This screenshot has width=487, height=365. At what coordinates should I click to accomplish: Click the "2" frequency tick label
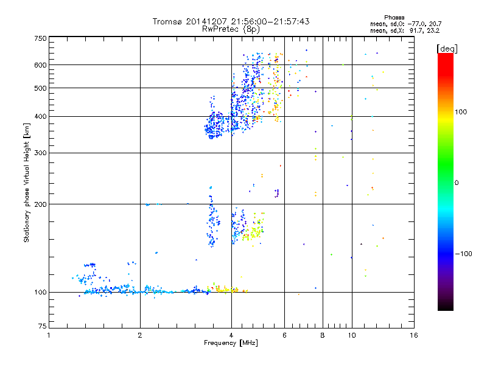[x=140, y=335]
